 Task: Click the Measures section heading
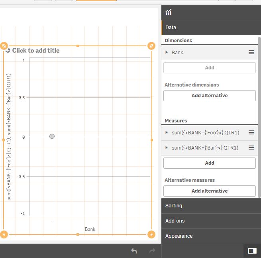tap(176, 120)
